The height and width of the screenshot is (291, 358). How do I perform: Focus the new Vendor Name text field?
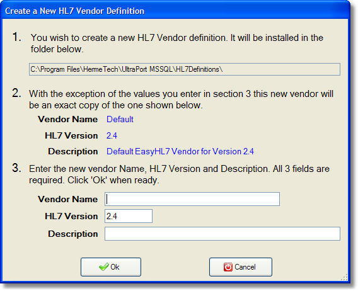coord(192,199)
